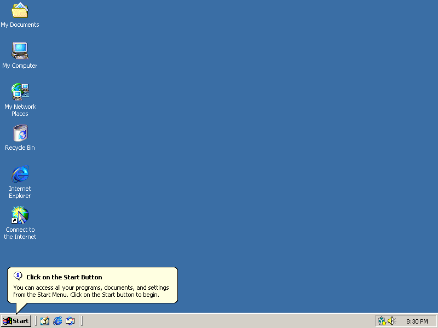This screenshot has height=328, width=438.
Task: Open the Start button
Action: pos(16,321)
